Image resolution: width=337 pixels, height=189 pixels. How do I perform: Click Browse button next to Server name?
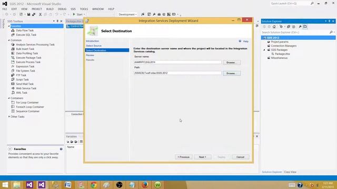pyautogui.click(x=232, y=62)
